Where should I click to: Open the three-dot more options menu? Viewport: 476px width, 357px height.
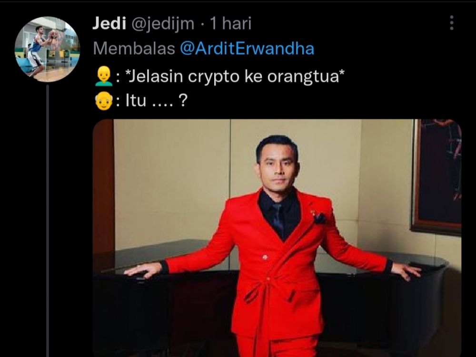point(451,23)
